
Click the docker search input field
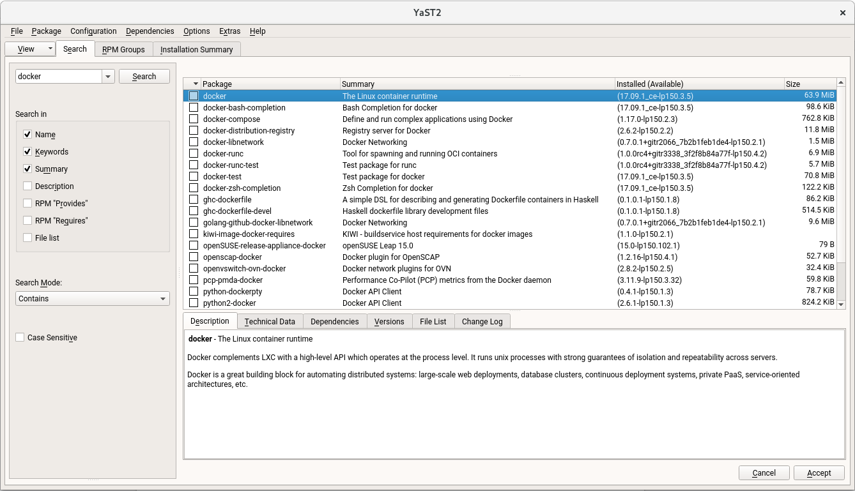pyautogui.click(x=59, y=76)
